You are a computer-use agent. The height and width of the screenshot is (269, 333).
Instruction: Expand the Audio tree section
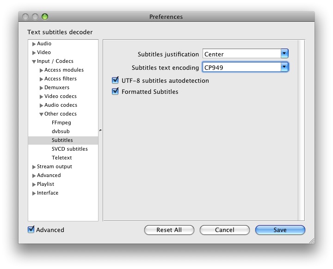pyautogui.click(x=34, y=44)
